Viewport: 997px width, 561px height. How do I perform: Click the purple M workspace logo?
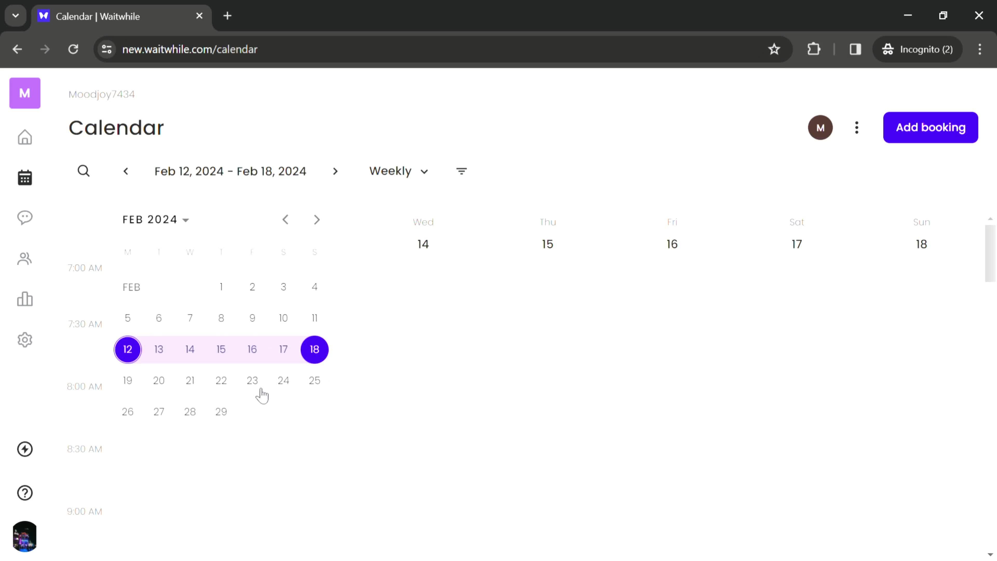click(25, 93)
